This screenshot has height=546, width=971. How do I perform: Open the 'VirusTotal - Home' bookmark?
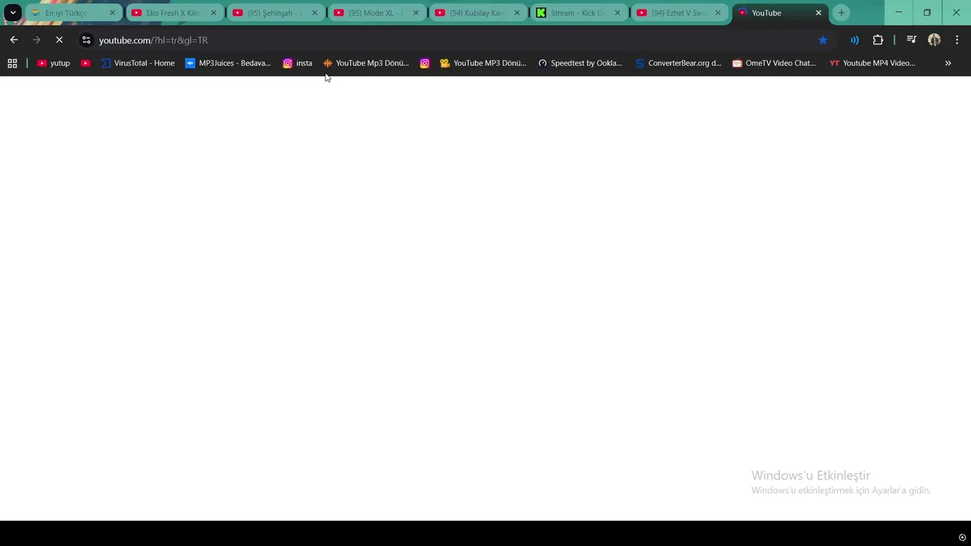(x=138, y=63)
